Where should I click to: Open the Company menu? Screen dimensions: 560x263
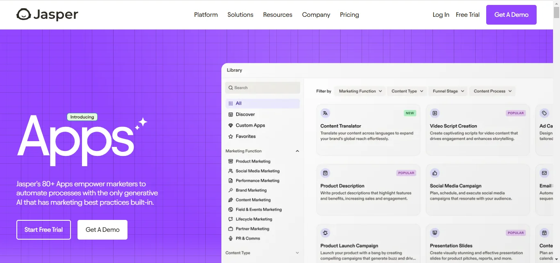[316, 15]
